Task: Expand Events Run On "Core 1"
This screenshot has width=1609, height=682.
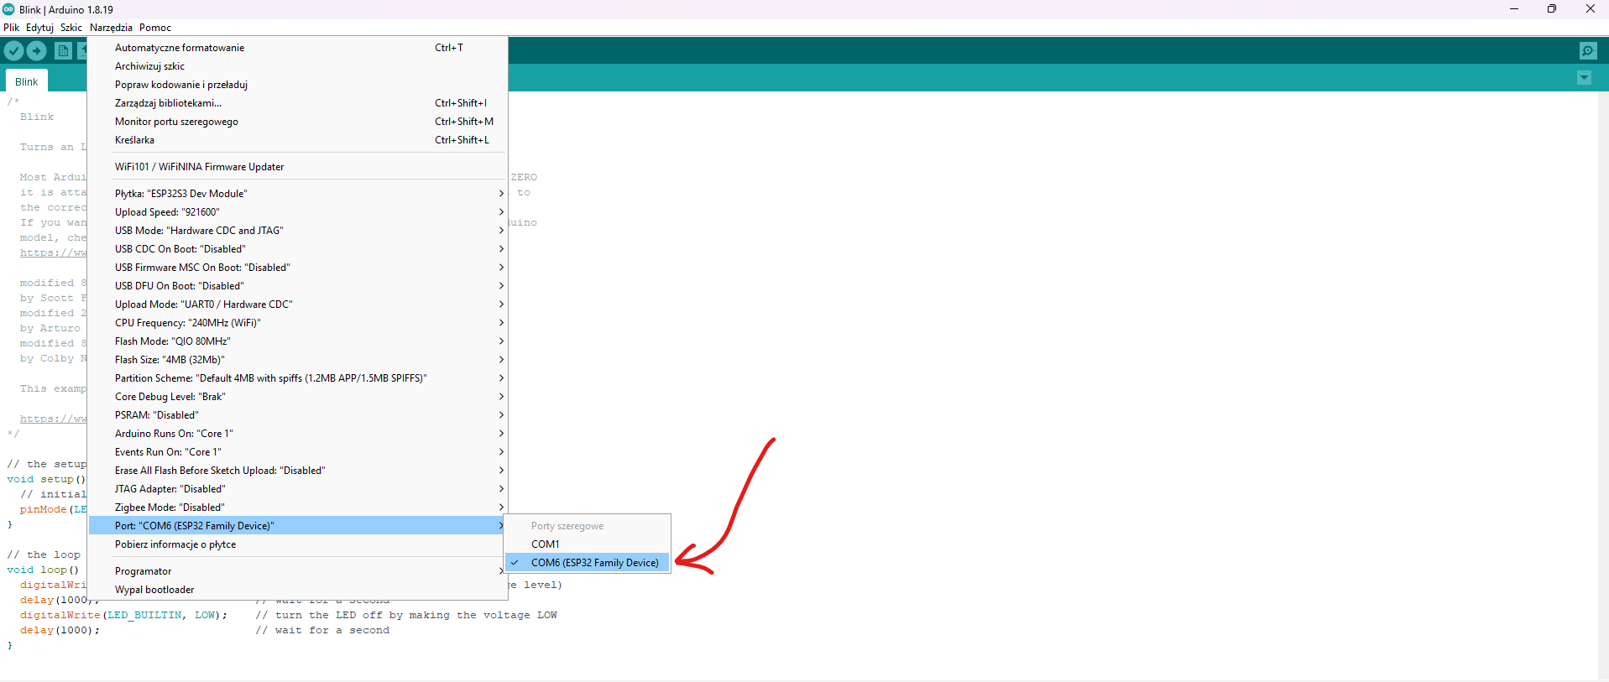Action: tap(298, 452)
